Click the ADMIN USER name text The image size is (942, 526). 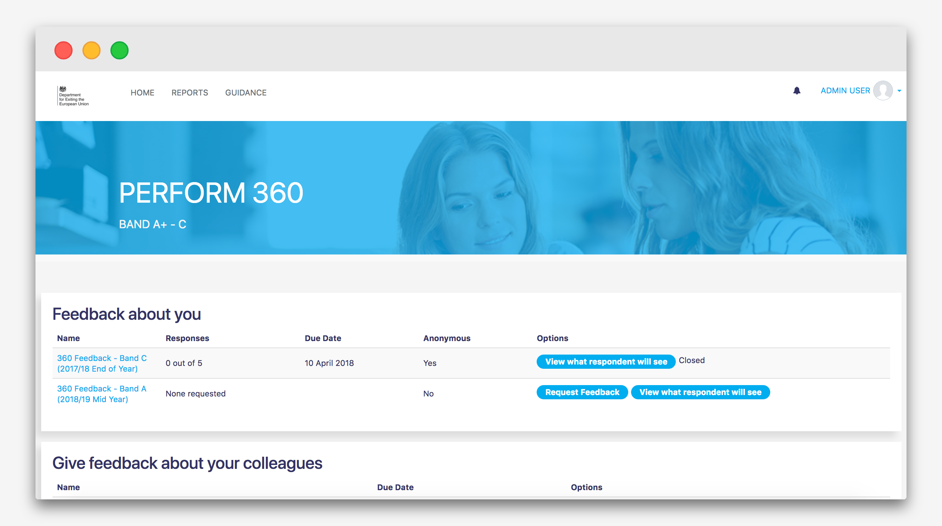845,91
